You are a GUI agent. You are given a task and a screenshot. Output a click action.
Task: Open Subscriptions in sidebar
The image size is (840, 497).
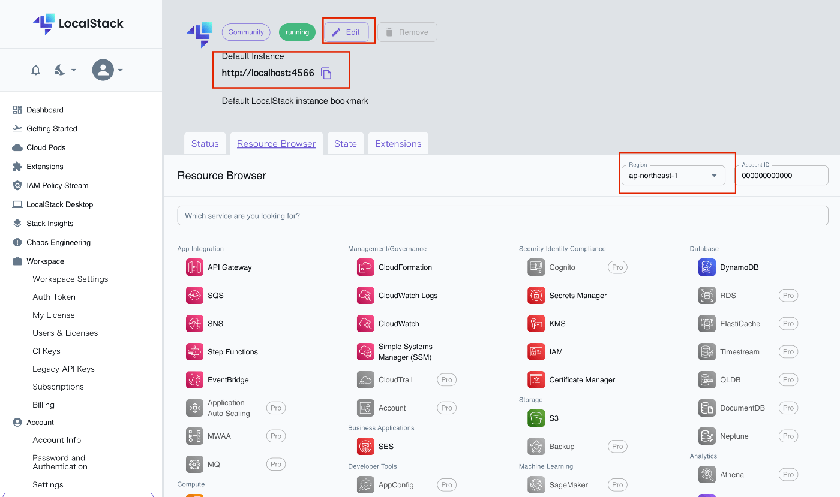click(58, 387)
